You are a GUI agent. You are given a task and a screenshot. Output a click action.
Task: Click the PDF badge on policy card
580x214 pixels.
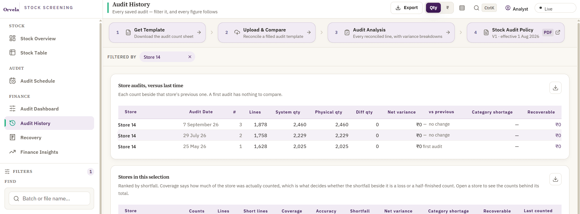pyautogui.click(x=548, y=32)
